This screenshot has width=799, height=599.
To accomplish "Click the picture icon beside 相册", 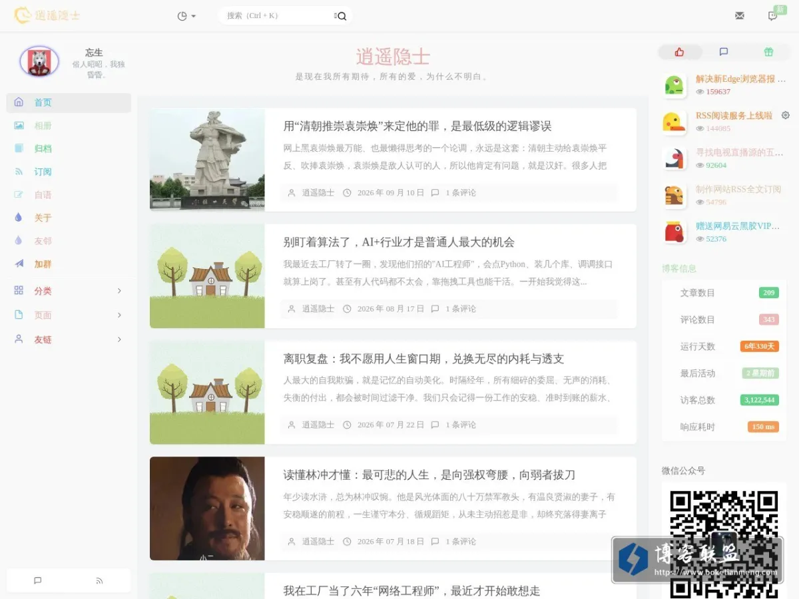I will pyautogui.click(x=19, y=125).
